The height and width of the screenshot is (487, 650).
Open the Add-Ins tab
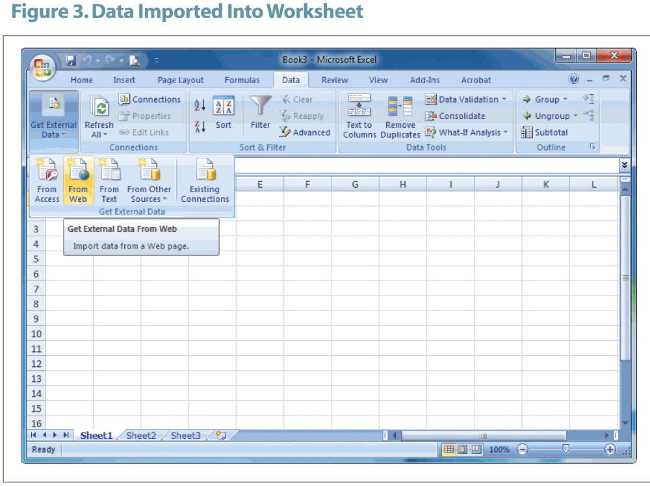point(424,80)
